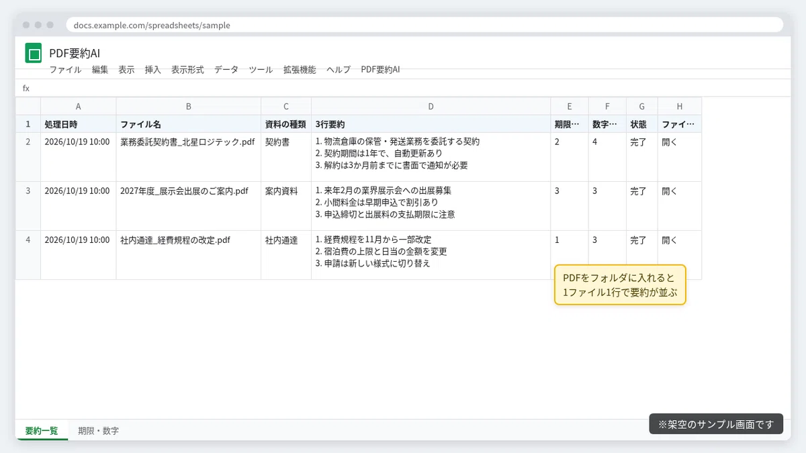The image size is (806, 453).
Task: Open the 挿入 menu
Action: click(153, 70)
